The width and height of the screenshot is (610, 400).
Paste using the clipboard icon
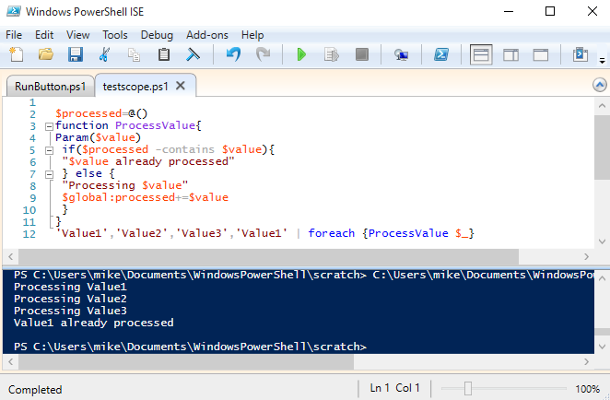[164, 54]
